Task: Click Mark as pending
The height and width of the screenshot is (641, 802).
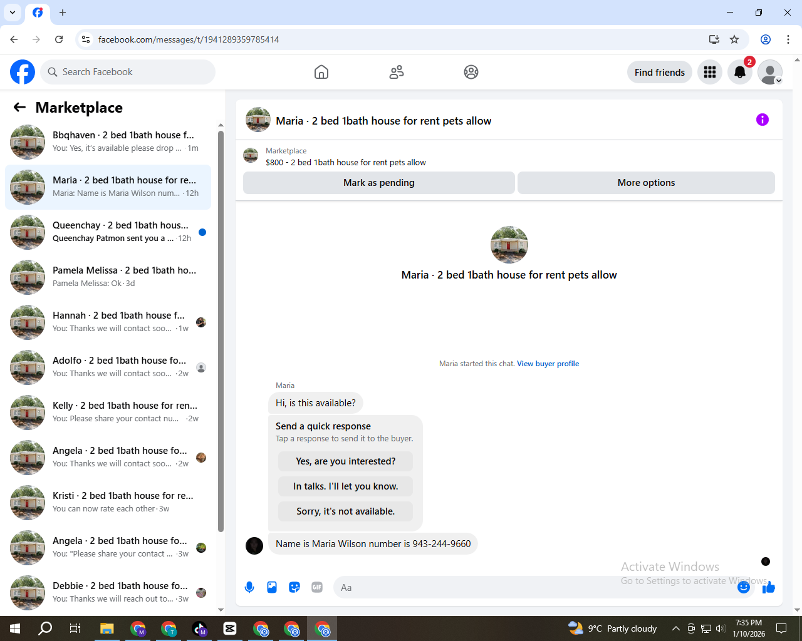Action: [379, 183]
